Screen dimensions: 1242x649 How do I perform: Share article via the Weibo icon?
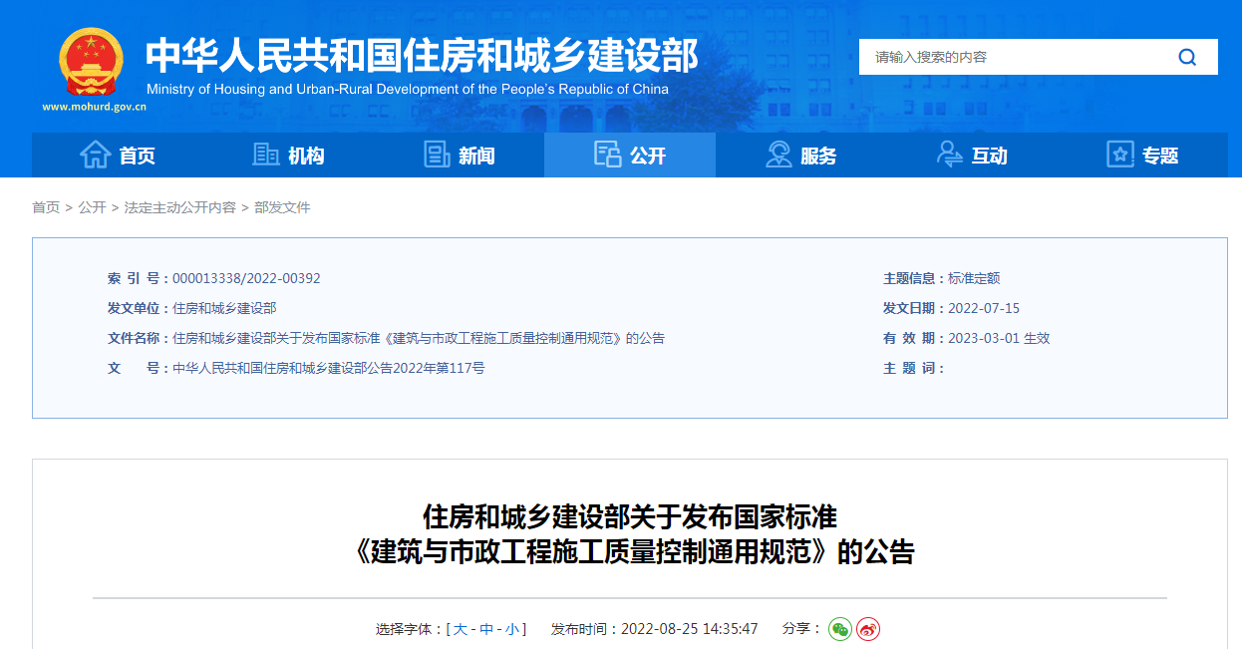(868, 629)
